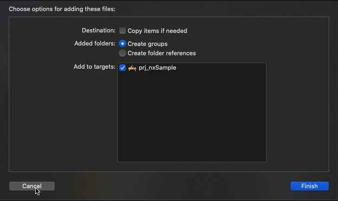
Task: Click the 'Destination:' field label
Action: pyautogui.click(x=99, y=30)
